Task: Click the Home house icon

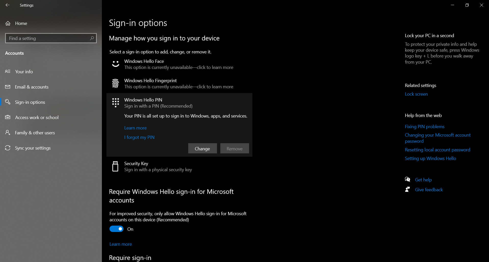Action: click(8, 23)
